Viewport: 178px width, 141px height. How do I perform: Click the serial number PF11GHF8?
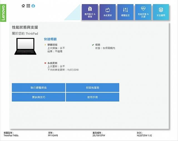(53, 135)
